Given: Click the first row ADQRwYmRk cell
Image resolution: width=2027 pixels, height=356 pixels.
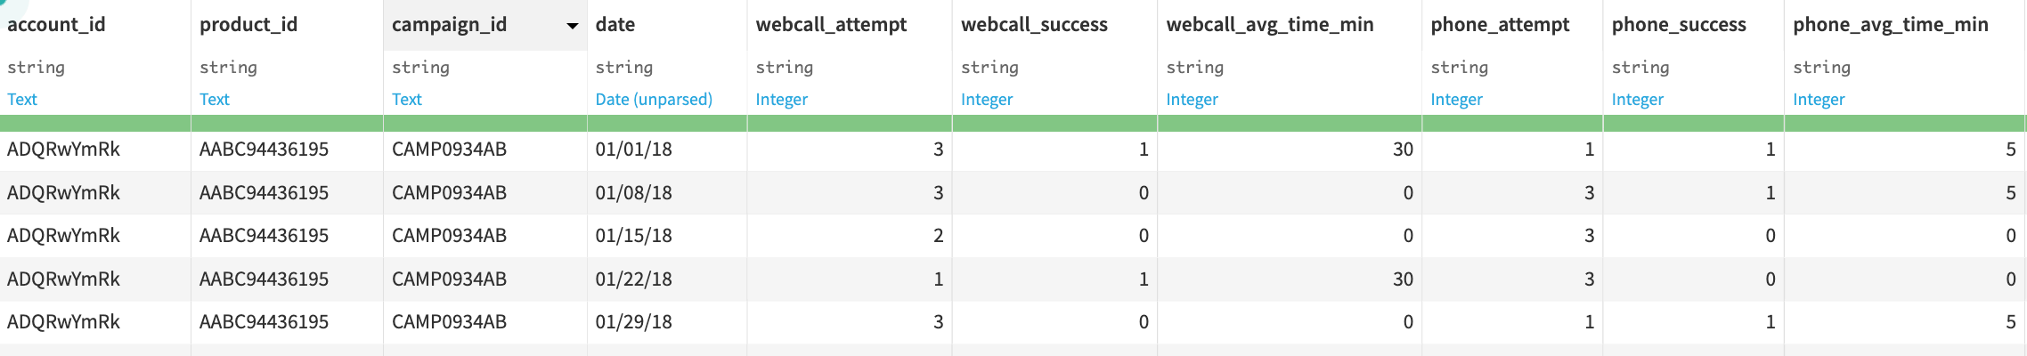Looking at the screenshot, I should point(64,150).
